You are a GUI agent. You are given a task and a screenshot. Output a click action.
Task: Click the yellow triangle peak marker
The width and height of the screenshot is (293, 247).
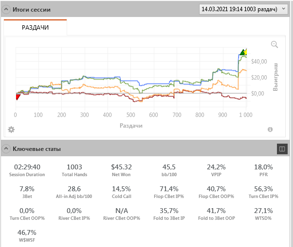(x=246, y=51)
